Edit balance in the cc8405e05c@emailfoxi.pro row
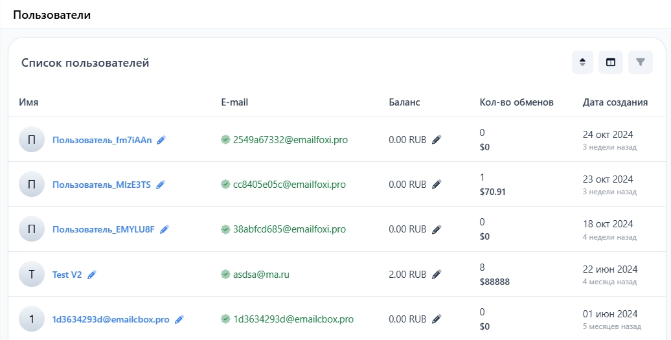 (437, 185)
